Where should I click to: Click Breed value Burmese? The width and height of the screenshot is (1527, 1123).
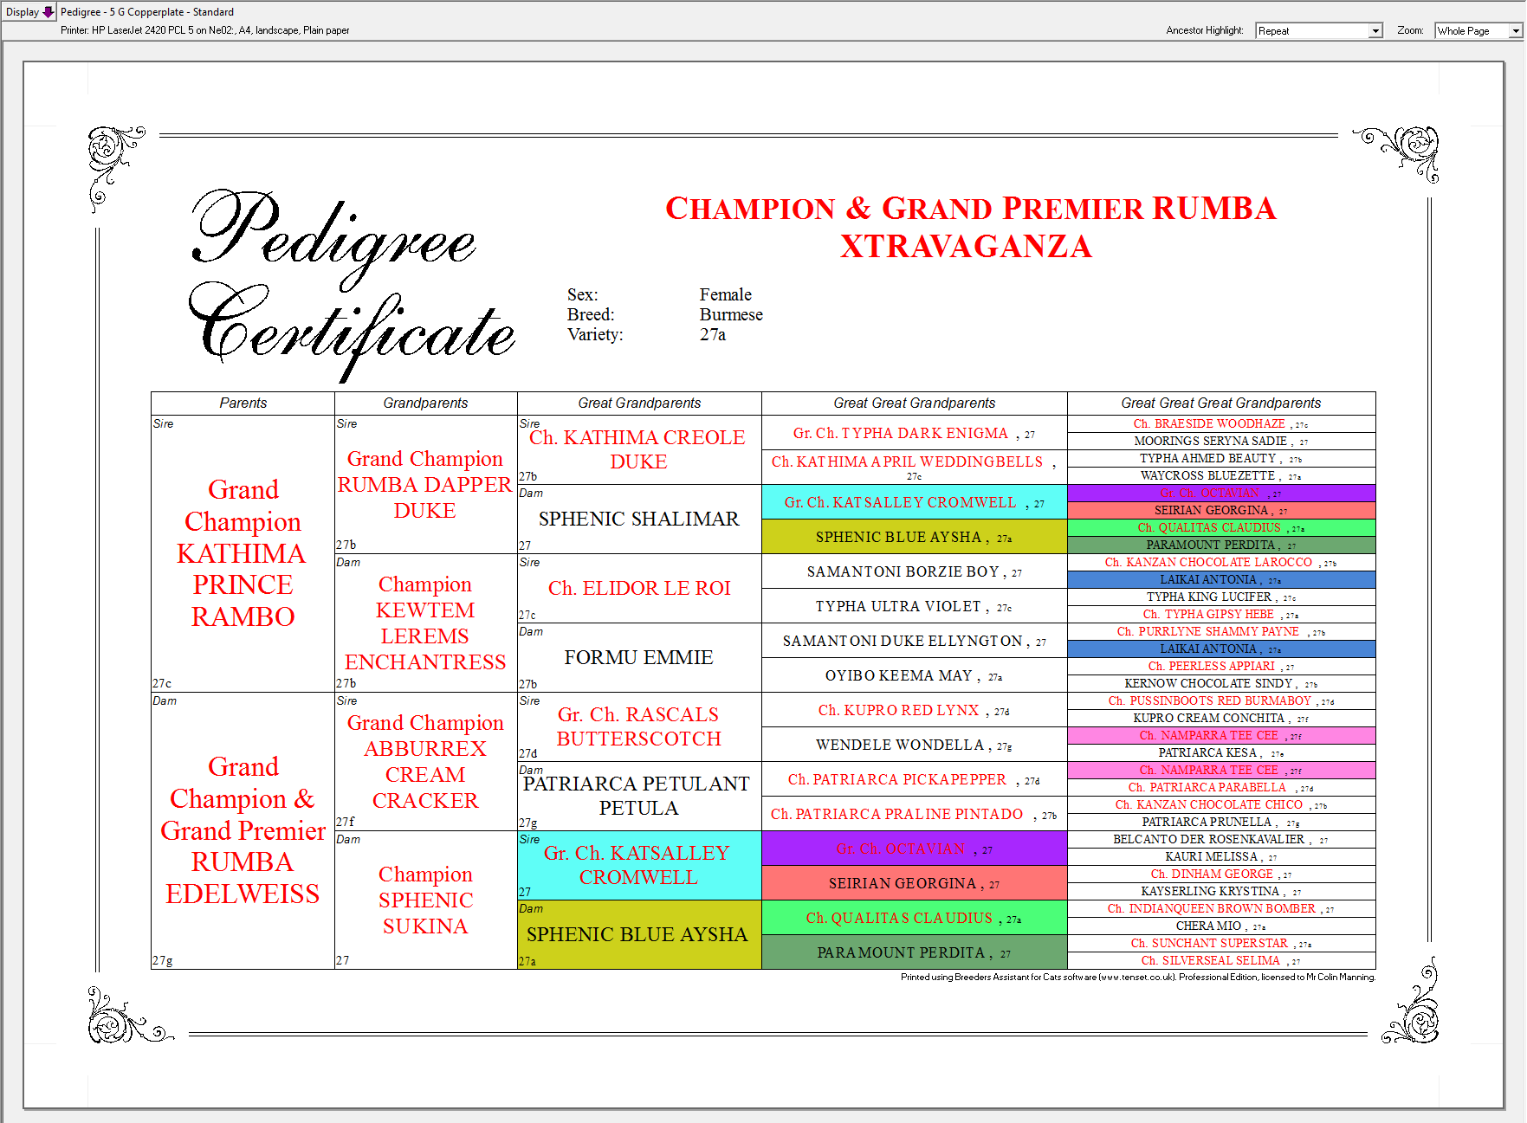coord(731,315)
